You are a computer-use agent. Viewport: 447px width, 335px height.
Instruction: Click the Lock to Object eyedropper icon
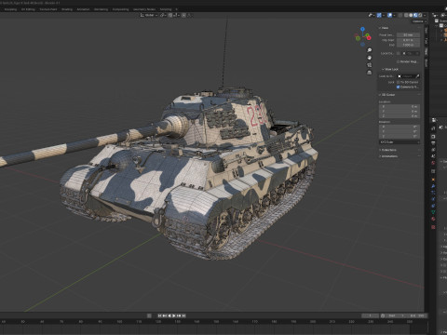(418, 76)
